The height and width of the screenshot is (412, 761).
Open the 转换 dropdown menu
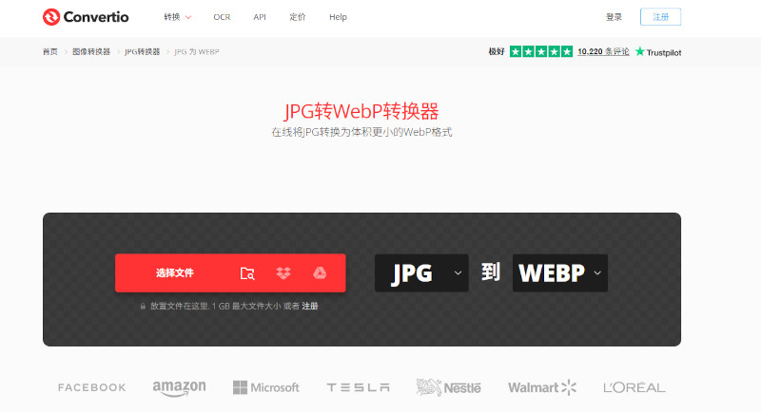click(177, 17)
